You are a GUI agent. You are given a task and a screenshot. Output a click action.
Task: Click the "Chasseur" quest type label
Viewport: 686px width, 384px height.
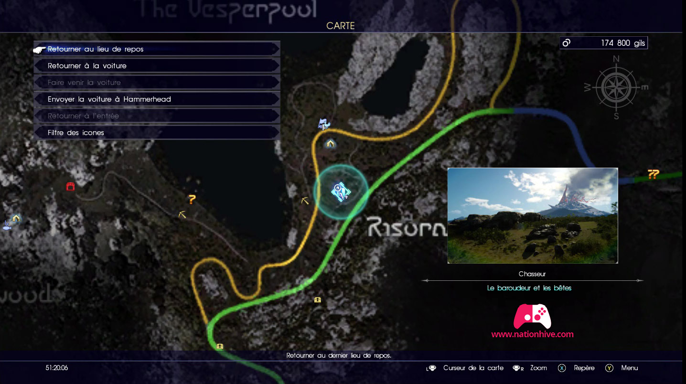point(532,274)
